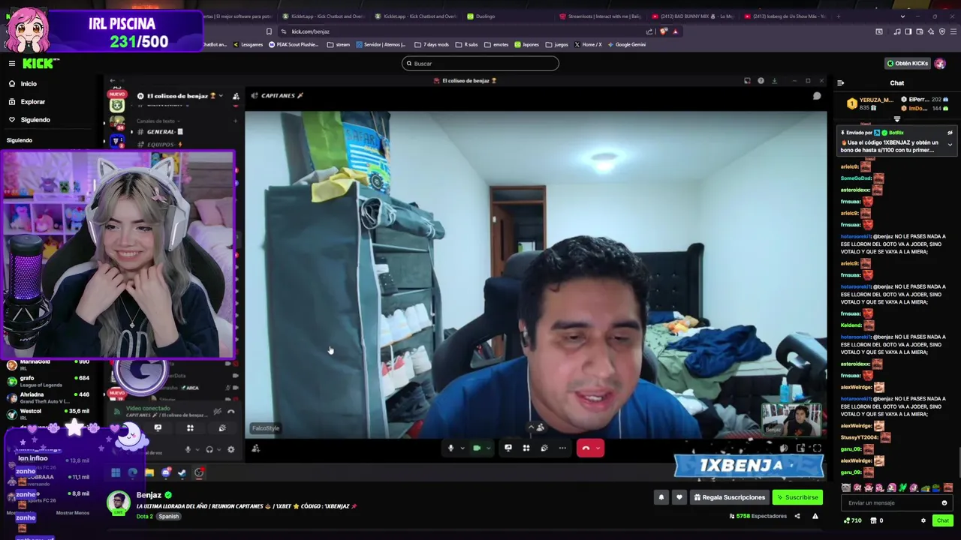Click the Benjaz channel avatar
961x540 pixels.
(x=118, y=502)
